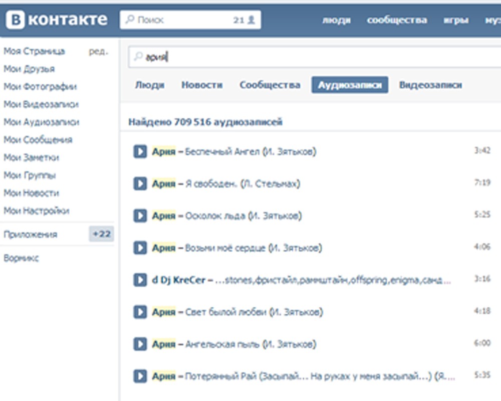Open люди in the top navigation

(337, 20)
